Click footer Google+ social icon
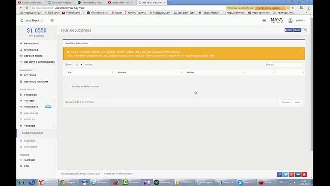Image resolution: width=330 pixels, height=186 pixels. (292, 174)
